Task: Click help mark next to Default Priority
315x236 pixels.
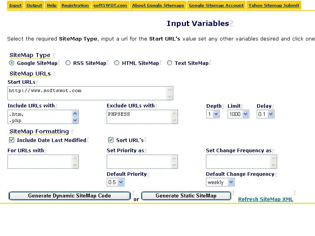Action: (148, 174)
